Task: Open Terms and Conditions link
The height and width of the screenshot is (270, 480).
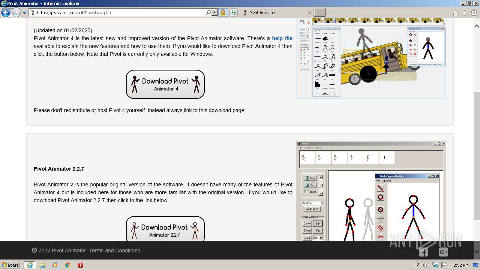Action: click(114, 250)
